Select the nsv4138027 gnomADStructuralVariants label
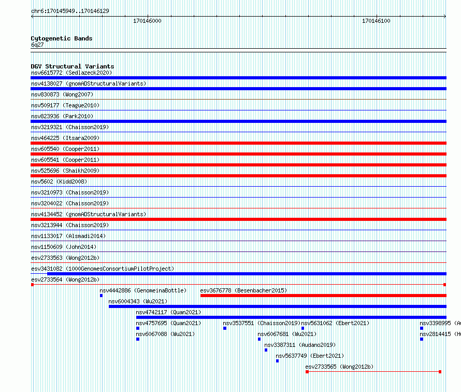The height and width of the screenshot is (392, 461). coord(89,83)
